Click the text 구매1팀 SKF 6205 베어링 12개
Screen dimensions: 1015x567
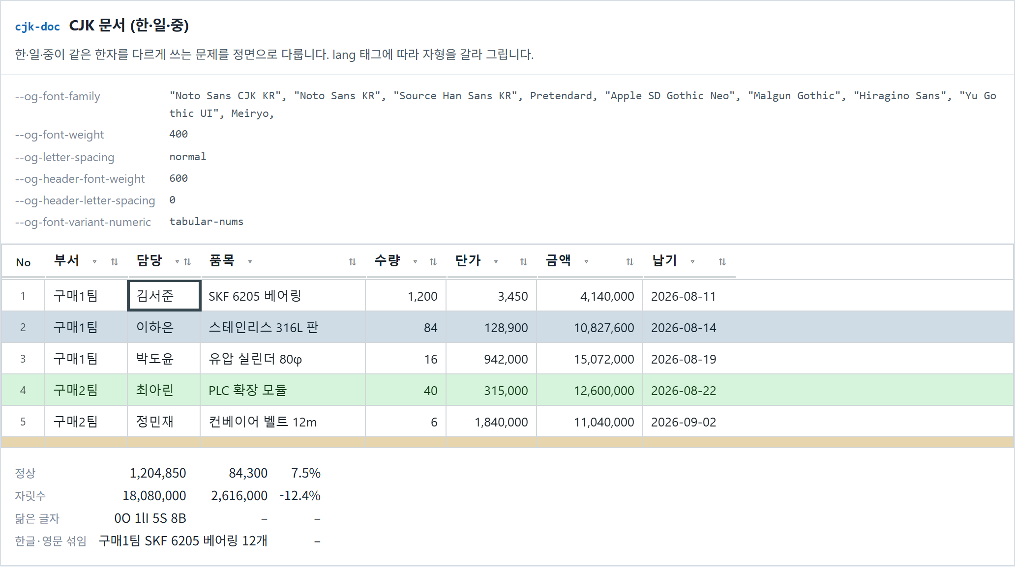(x=183, y=541)
